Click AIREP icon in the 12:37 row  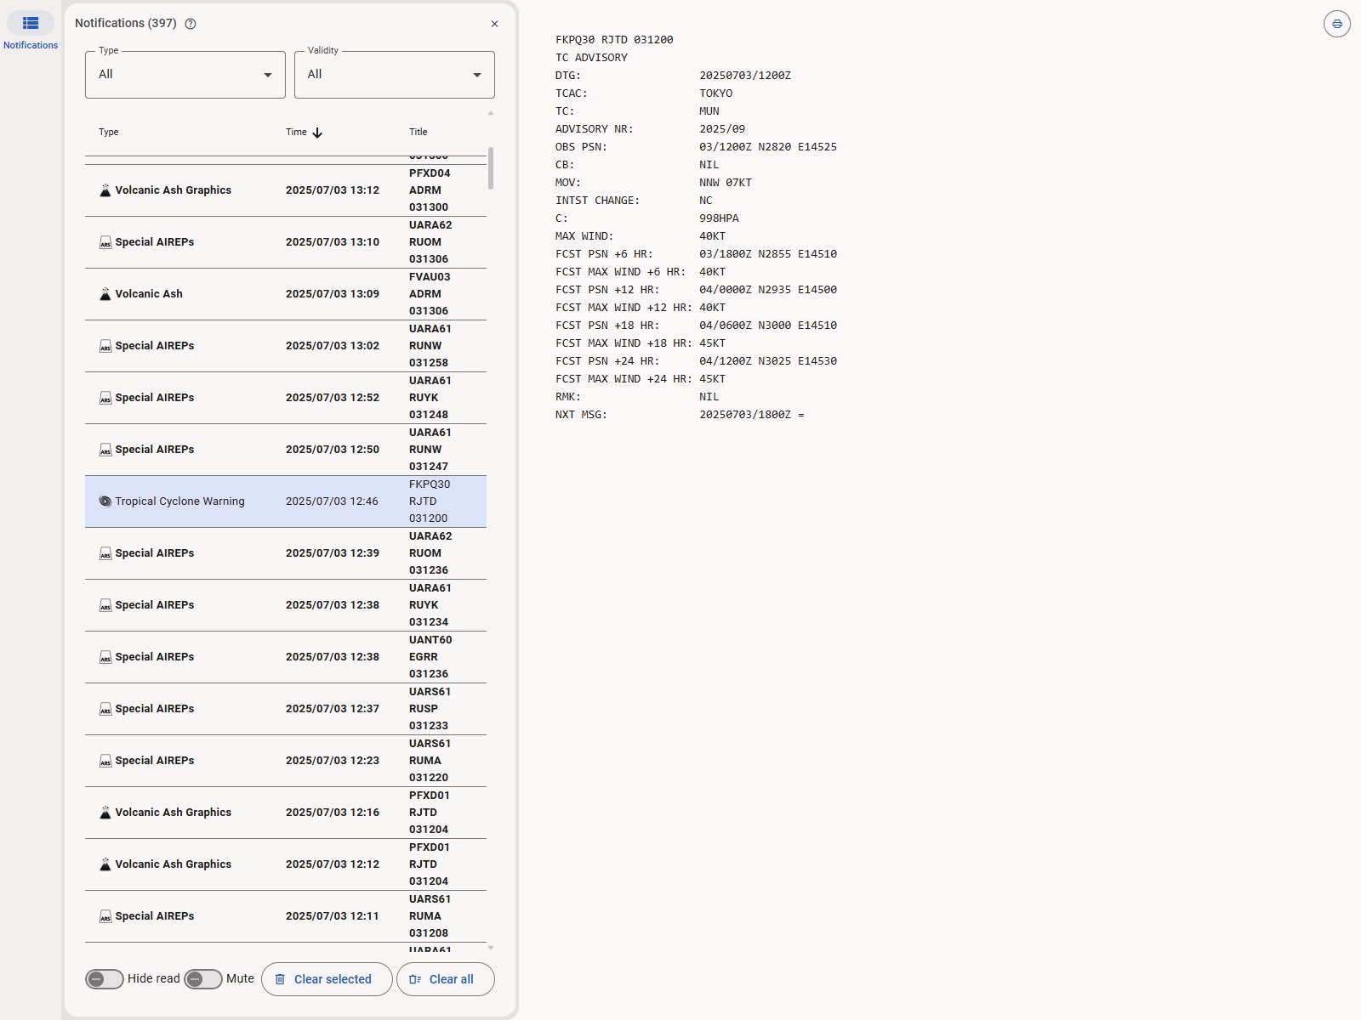105,709
